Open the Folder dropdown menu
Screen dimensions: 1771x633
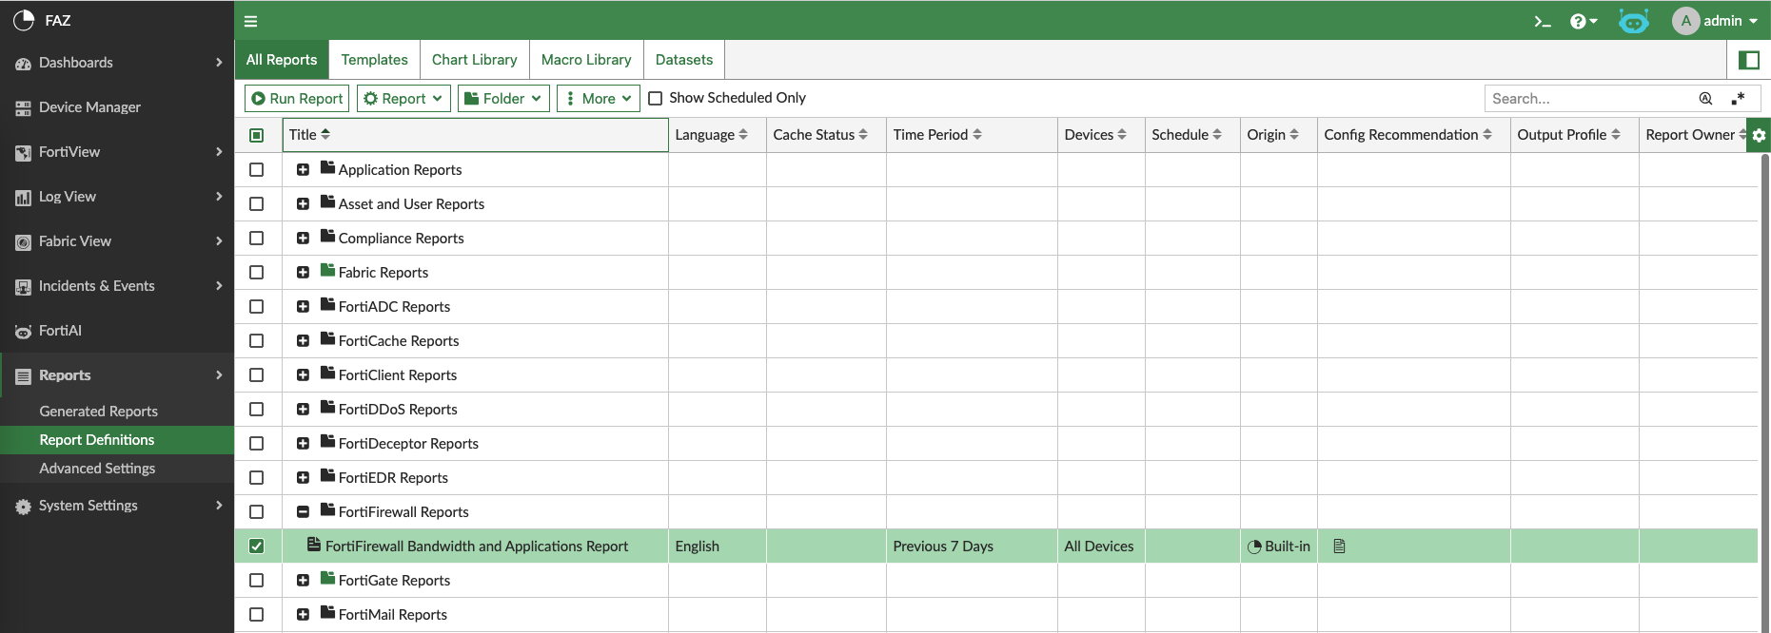[x=503, y=98]
